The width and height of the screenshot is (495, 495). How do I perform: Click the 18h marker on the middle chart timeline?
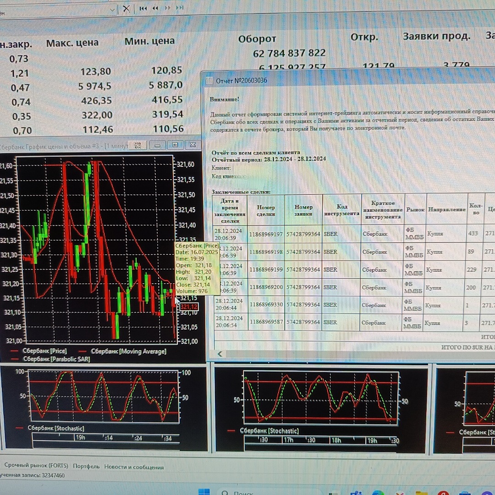pyautogui.click(x=336, y=440)
